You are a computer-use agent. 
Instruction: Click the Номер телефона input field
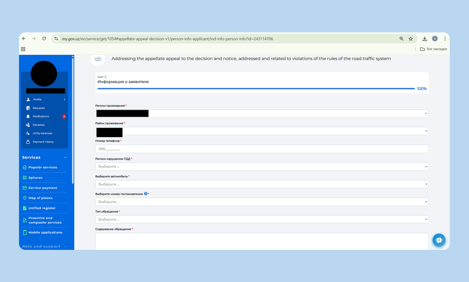pyautogui.click(x=262, y=149)
